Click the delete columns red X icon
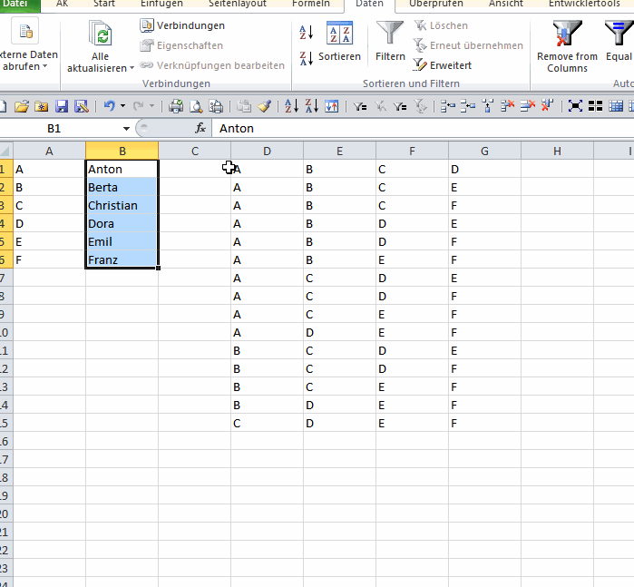634x587 pixels. pyautogui.click(x=548, y=106)
